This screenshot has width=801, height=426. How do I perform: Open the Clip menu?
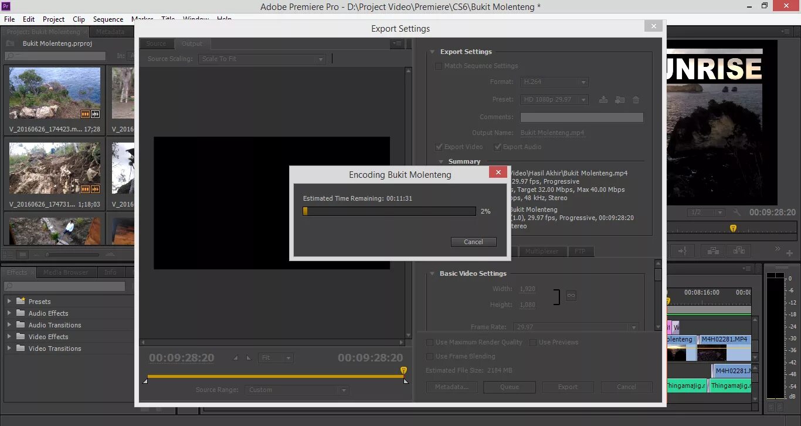(x=79, y=19)
